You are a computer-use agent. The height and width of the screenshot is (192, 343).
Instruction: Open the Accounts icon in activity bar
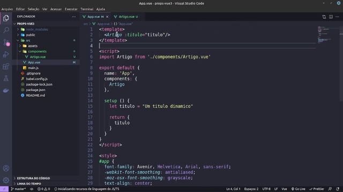(6, 169)
